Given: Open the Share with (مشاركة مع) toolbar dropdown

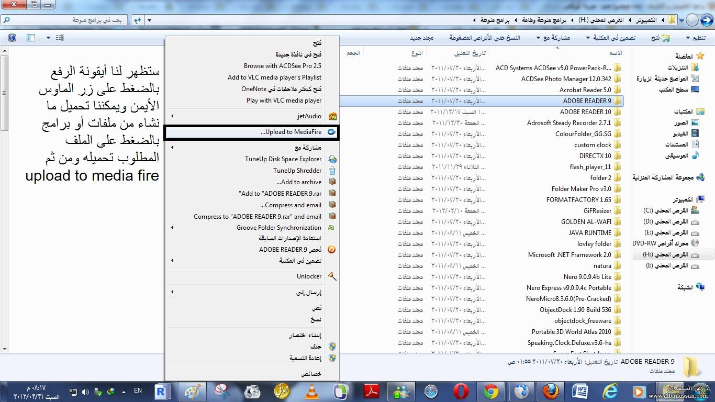Looking at the screenshot, I should pyautogui.click(x=553, y=38).
